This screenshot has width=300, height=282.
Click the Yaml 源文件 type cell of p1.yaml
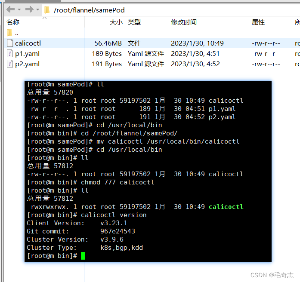pos(146,54)
